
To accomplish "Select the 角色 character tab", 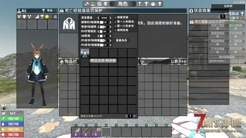I will coord(123,4).
